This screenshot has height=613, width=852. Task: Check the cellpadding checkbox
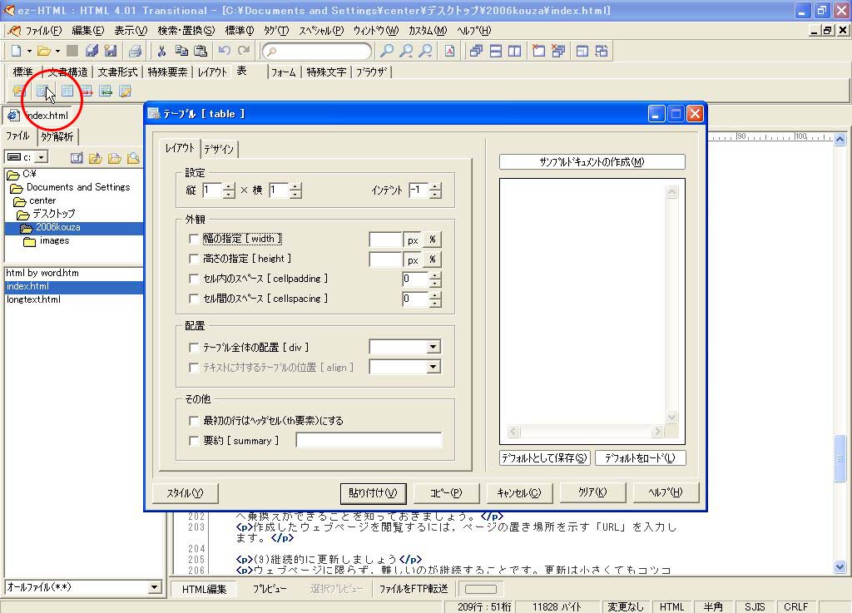coord(193,279)
